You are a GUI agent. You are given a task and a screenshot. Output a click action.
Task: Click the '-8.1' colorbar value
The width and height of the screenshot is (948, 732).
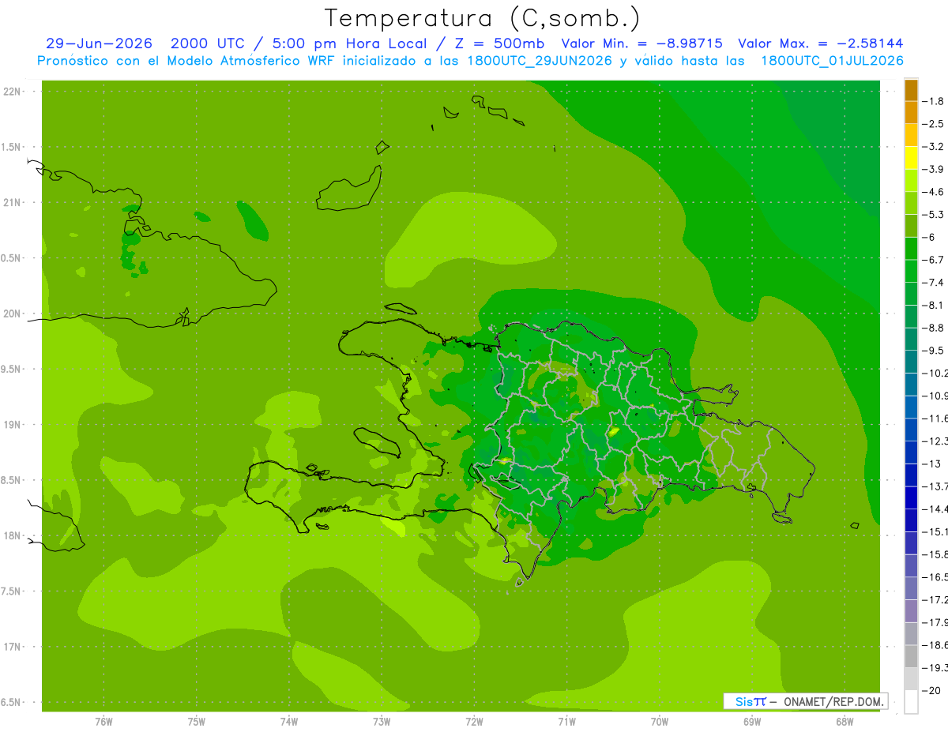coord(934,305)
